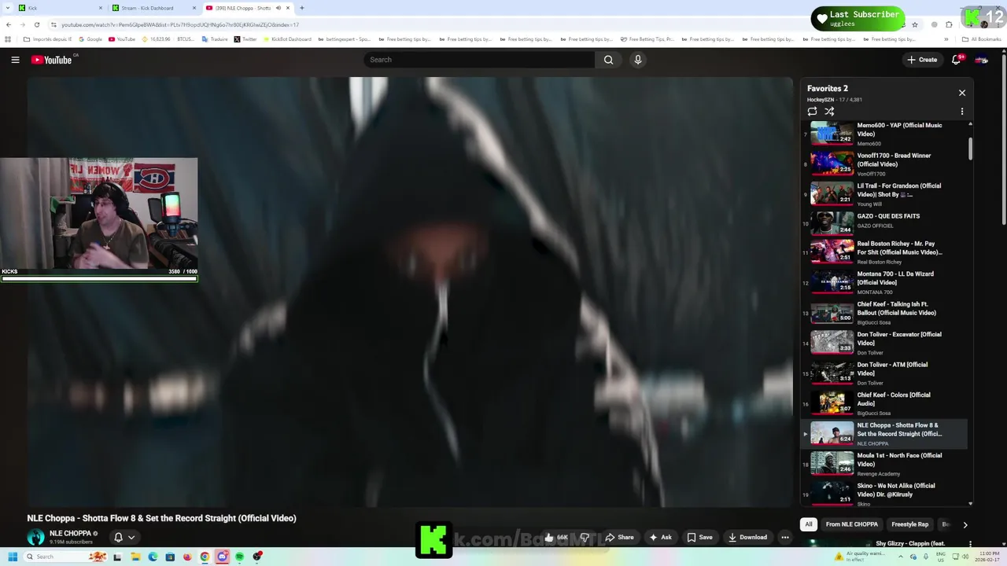Play Skino - We Not Alike thumbnail
1007x566 pixels.
point(832,493)
